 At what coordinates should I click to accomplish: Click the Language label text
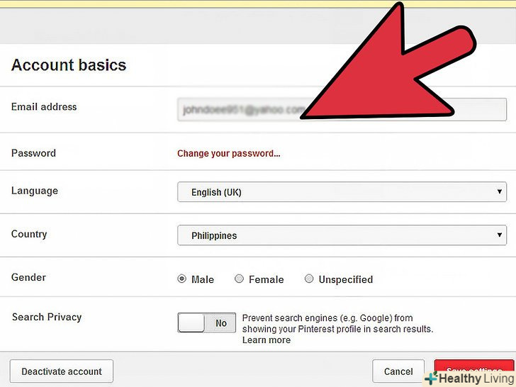(x=35, y=191)
